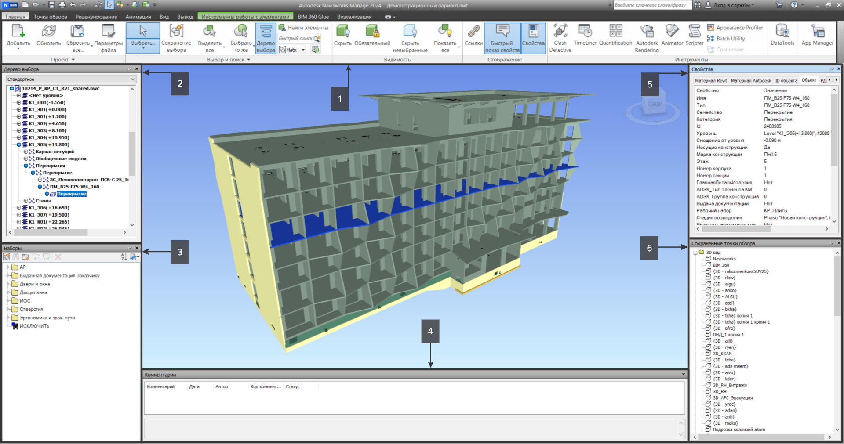Open Autodesk Rendering

point(647,38)
